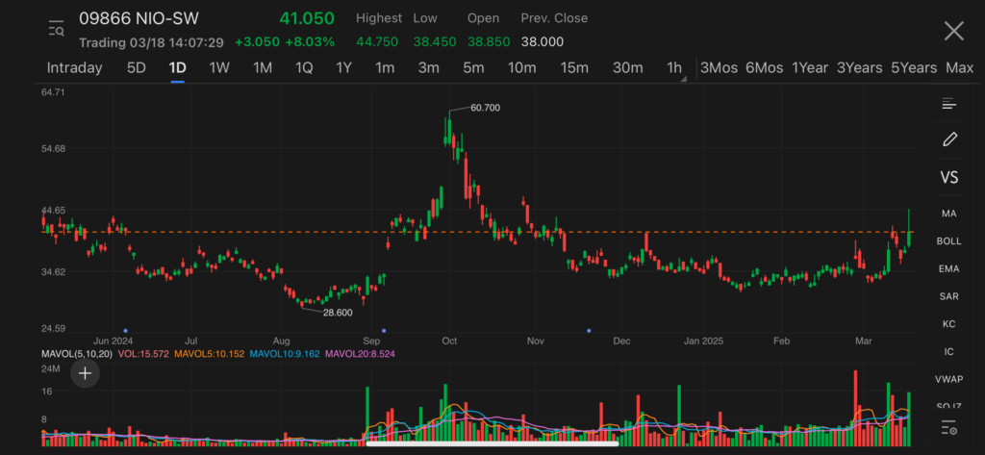Click the MAVOL(5,10,20) indicator label
The image size is (985, 455).
coord(75,354)
